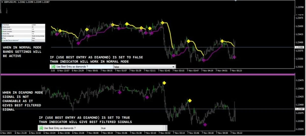Image resolution: width=306 pixels, height=136 pixels.
Task: Click the chart shift triangle at top right
Action: (x=235, y=1)
